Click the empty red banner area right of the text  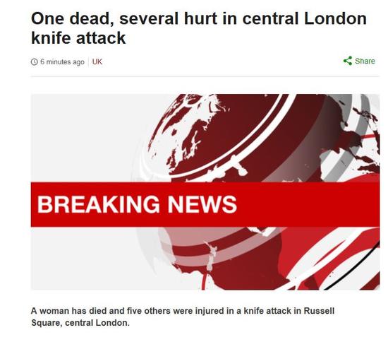308,204
